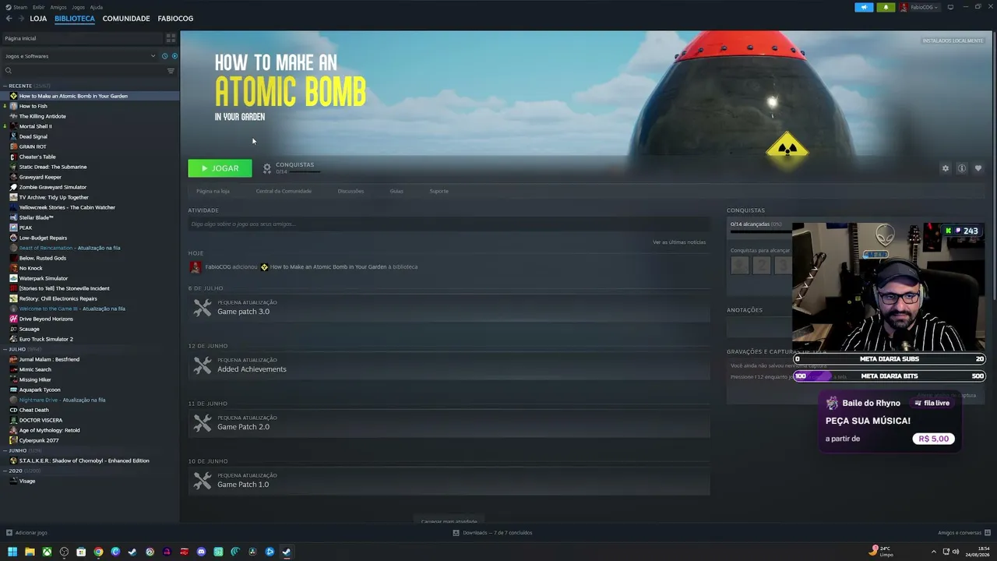
Task: Click the Adicionar jogo plus icon
Action: tap(9, 533)
